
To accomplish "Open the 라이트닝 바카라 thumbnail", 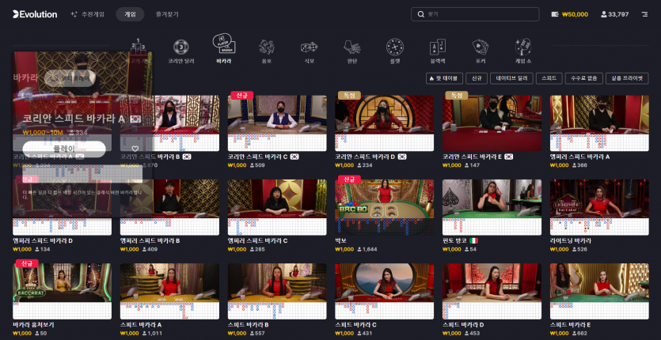I will (599, 207).
